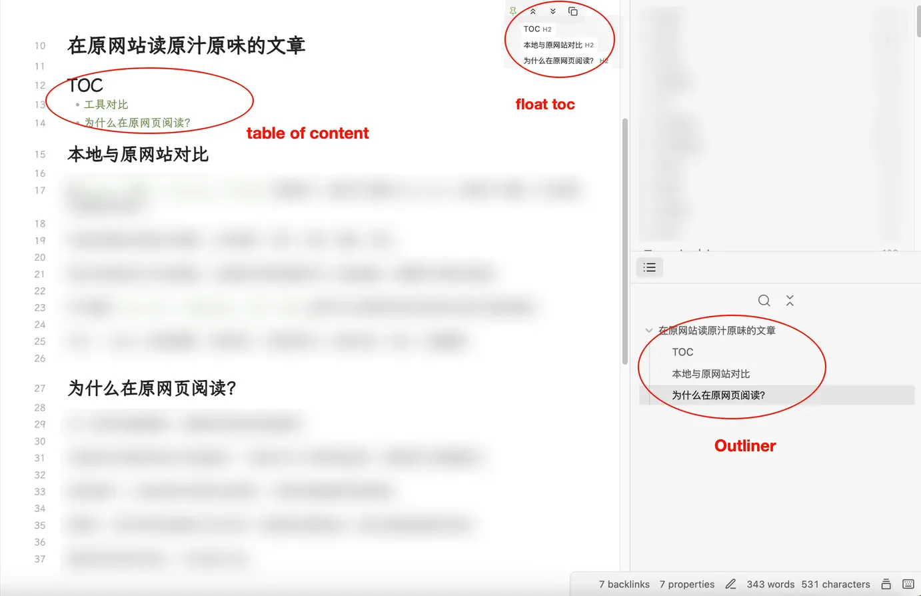Select TOC in the Outliner panel

pos(682,352)
